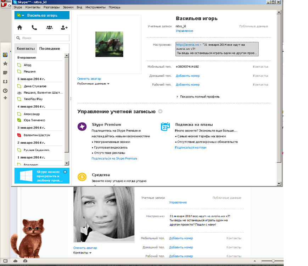This screenshot has height=266, width=308.
Task: Open the 'Звонки' menu
Action: [x=68, y=7]
